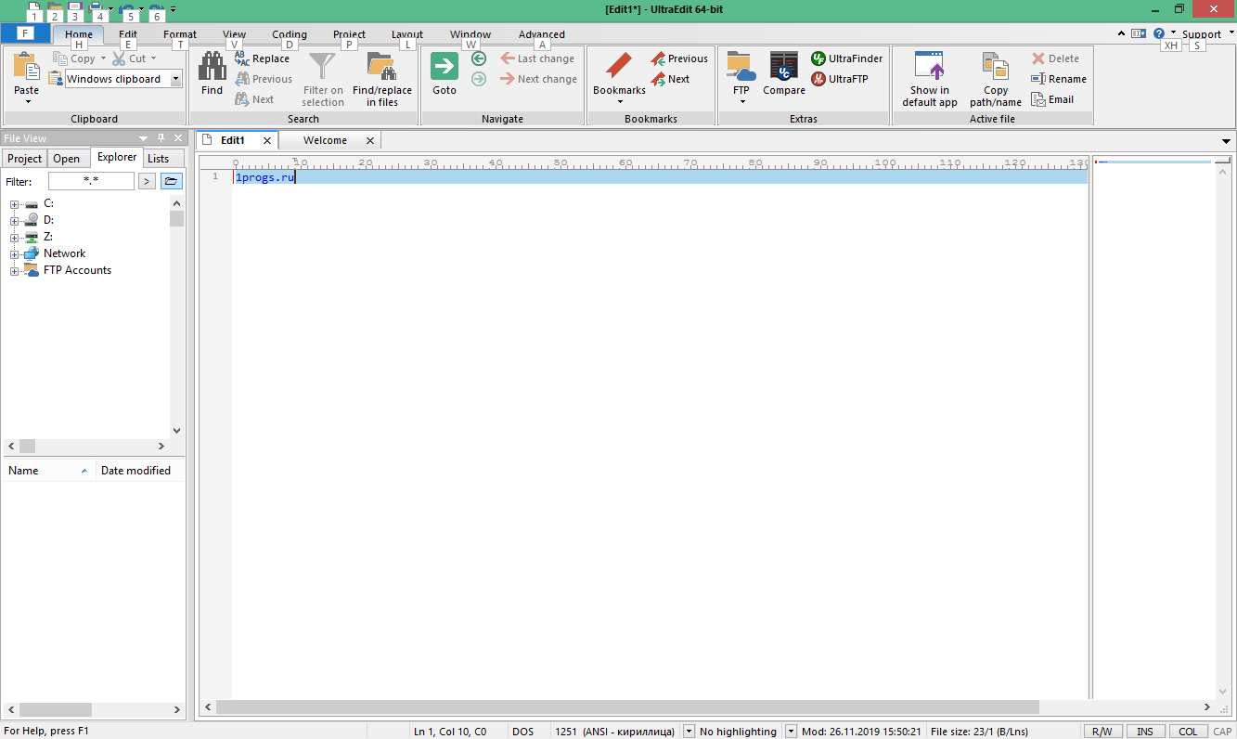
Task: Launch UltraFinder from Extras group
Action: pyautogui.click(x=846, y=58)
